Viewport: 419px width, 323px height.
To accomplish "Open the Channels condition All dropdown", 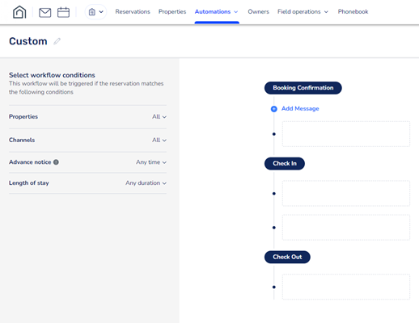I will (x=159, y=140).
